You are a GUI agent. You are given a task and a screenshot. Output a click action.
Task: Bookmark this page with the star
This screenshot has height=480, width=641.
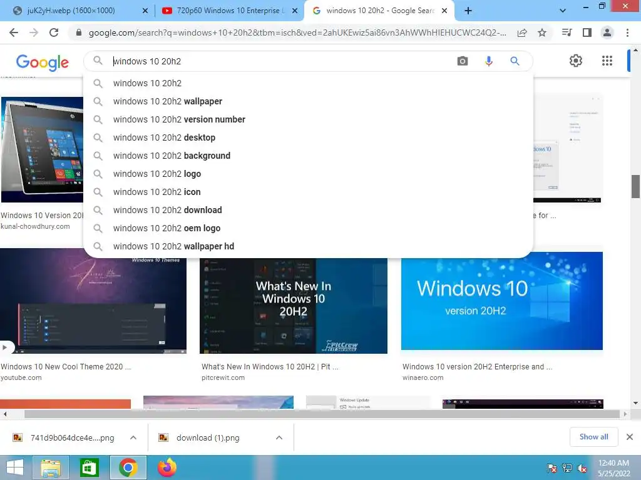pyautogui.click(x=542, y=32)
